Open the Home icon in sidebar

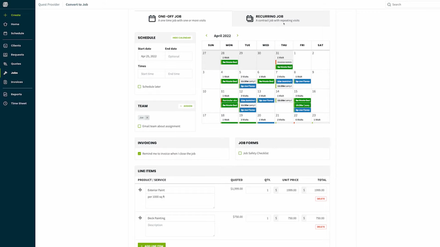(x=5, y=25)
